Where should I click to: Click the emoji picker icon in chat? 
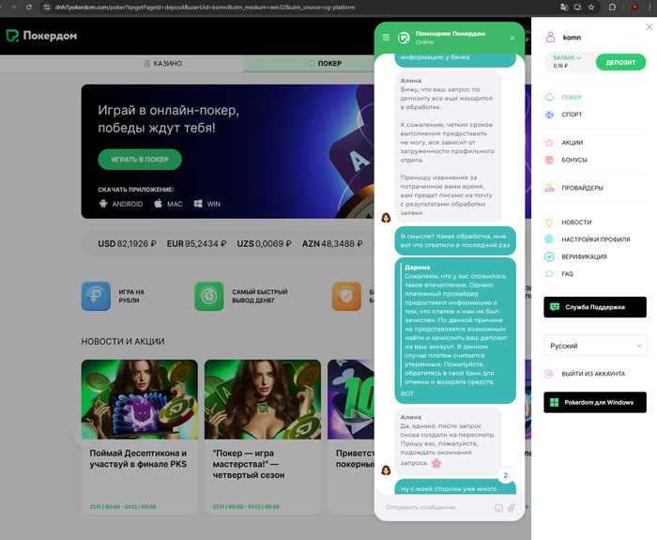click(498, 508)
